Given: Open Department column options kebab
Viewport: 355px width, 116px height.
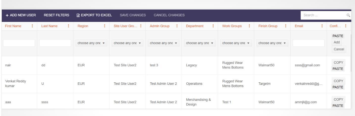Looking at the screenshot, I should click(213, 26).
